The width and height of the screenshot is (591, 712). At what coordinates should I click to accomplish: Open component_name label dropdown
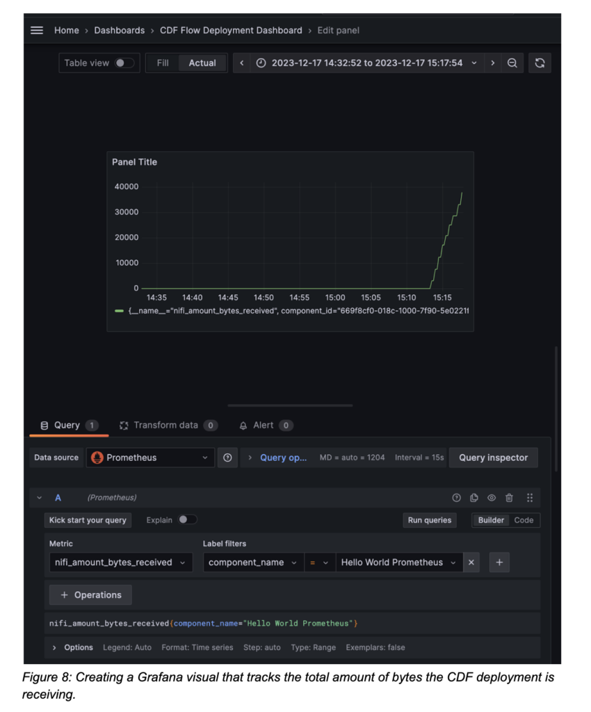tap(253, 562)
